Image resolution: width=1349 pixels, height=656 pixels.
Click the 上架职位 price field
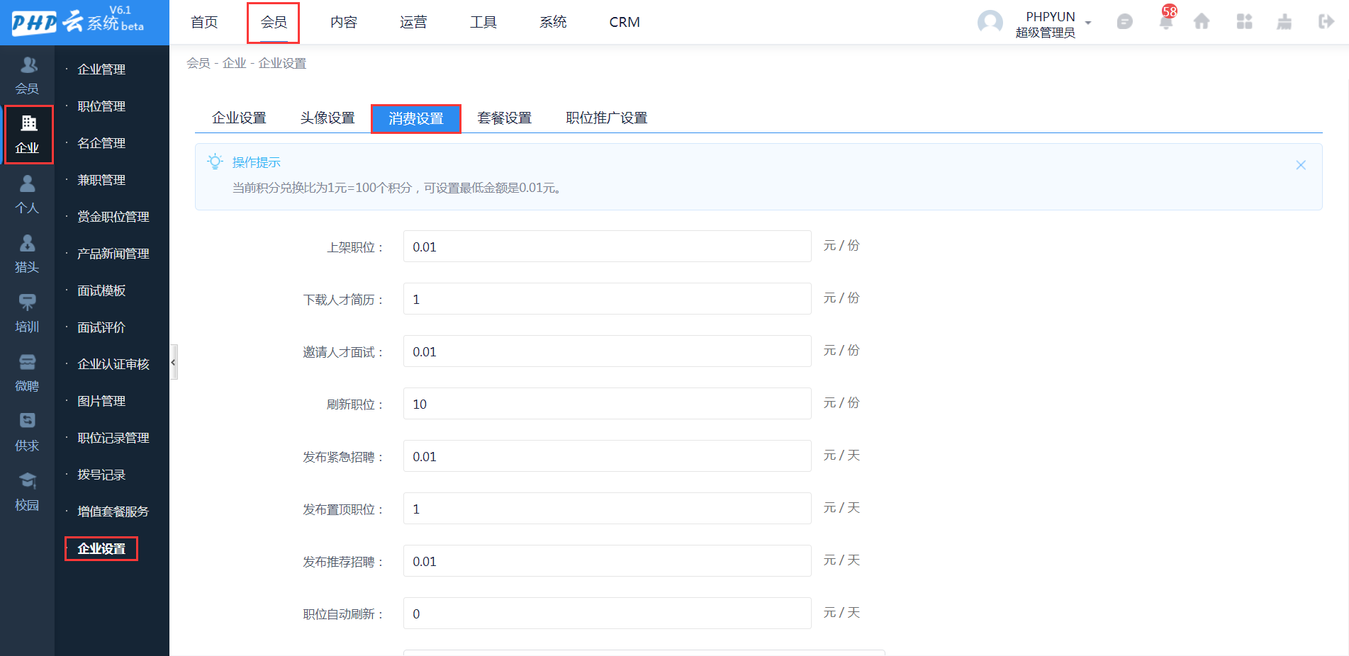(607, 247)
